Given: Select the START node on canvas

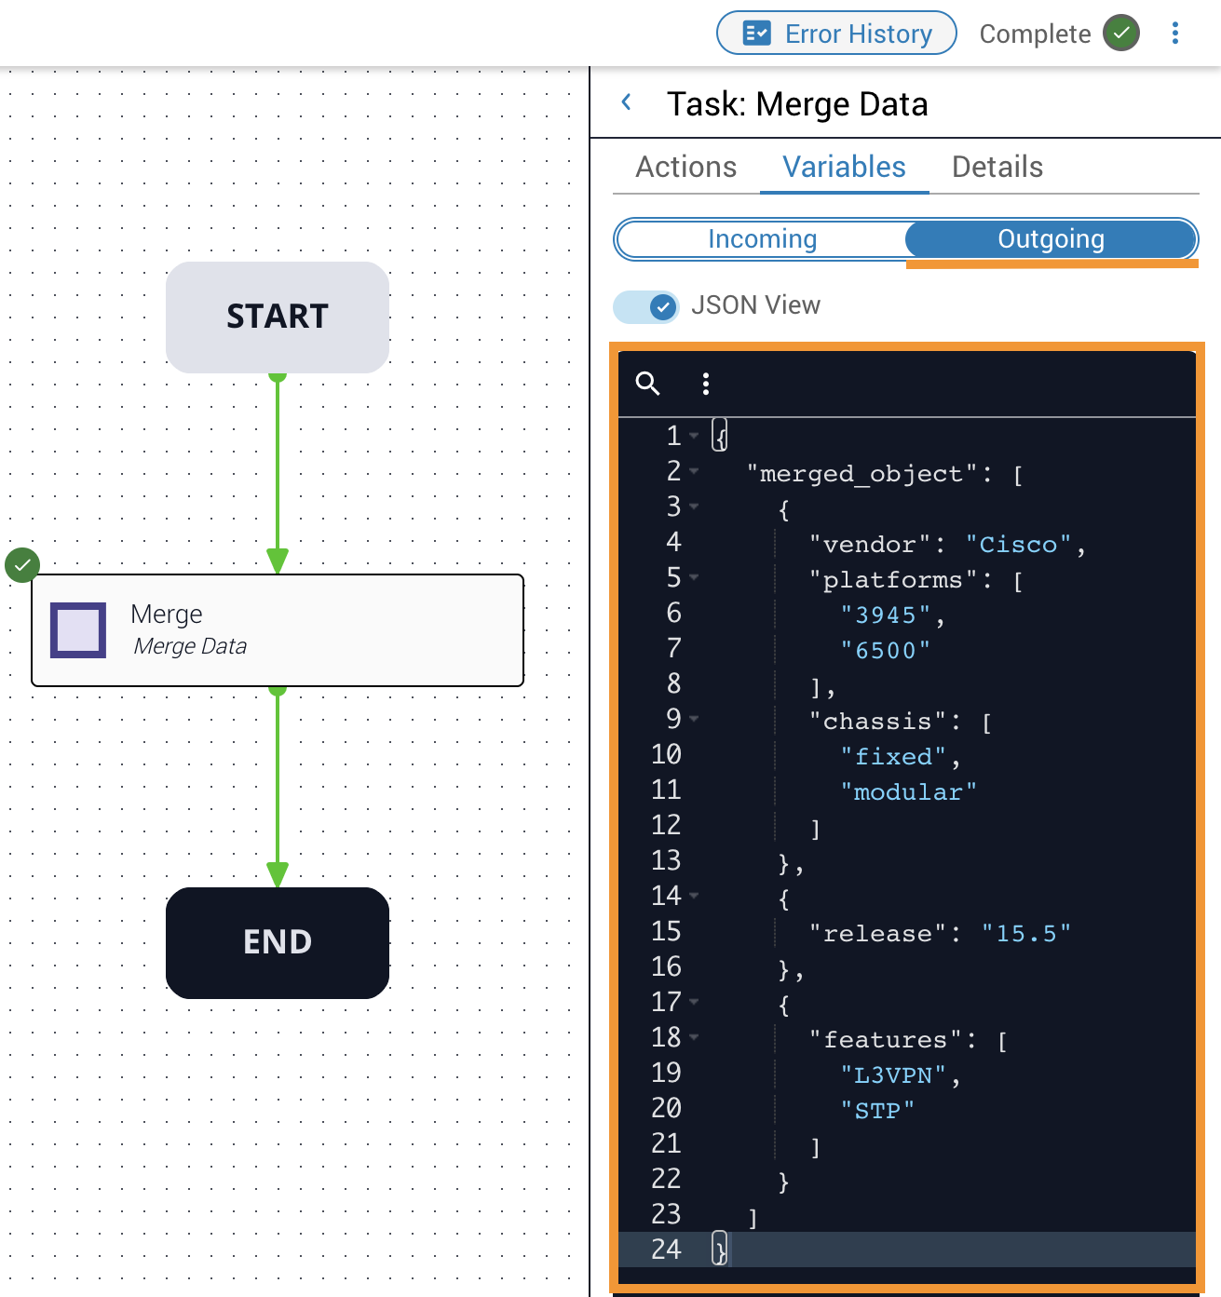Looking at the screenshot, I should [278, 317].
